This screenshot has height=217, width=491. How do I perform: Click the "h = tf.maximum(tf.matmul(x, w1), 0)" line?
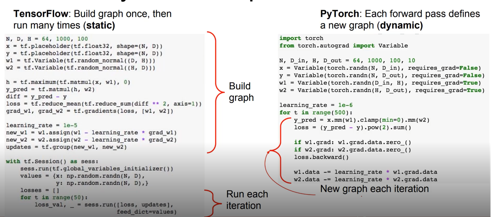(x=68, y=82)
